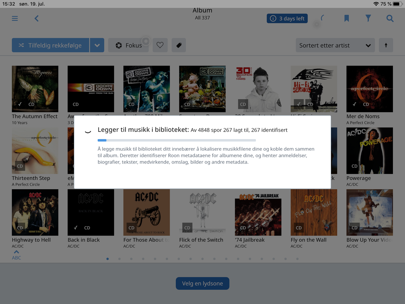Click Velg en lydsone button
405x304 pixels.
(202, 283)
